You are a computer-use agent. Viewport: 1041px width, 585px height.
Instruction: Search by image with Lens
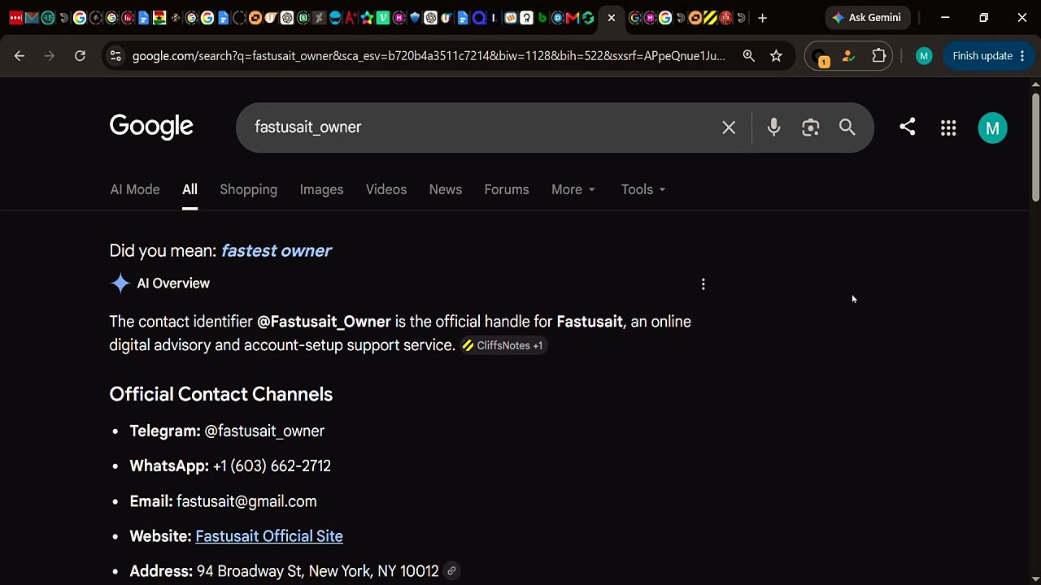tap(810, 128)
